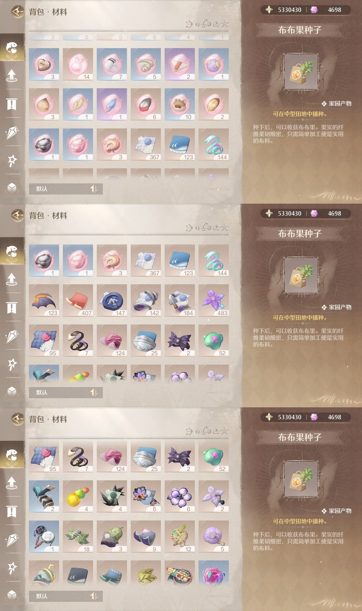
Task: Toggle sort order arrow in the top screenshot
Action: [94, 189]
